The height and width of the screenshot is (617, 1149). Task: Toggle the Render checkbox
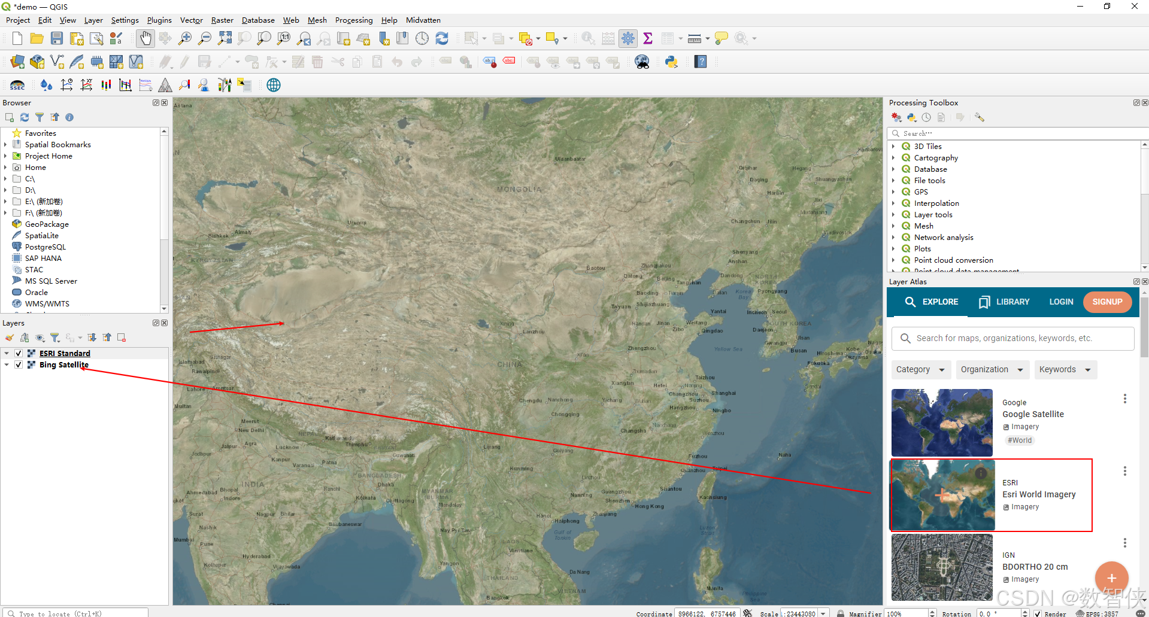(x=1038, y=613)
